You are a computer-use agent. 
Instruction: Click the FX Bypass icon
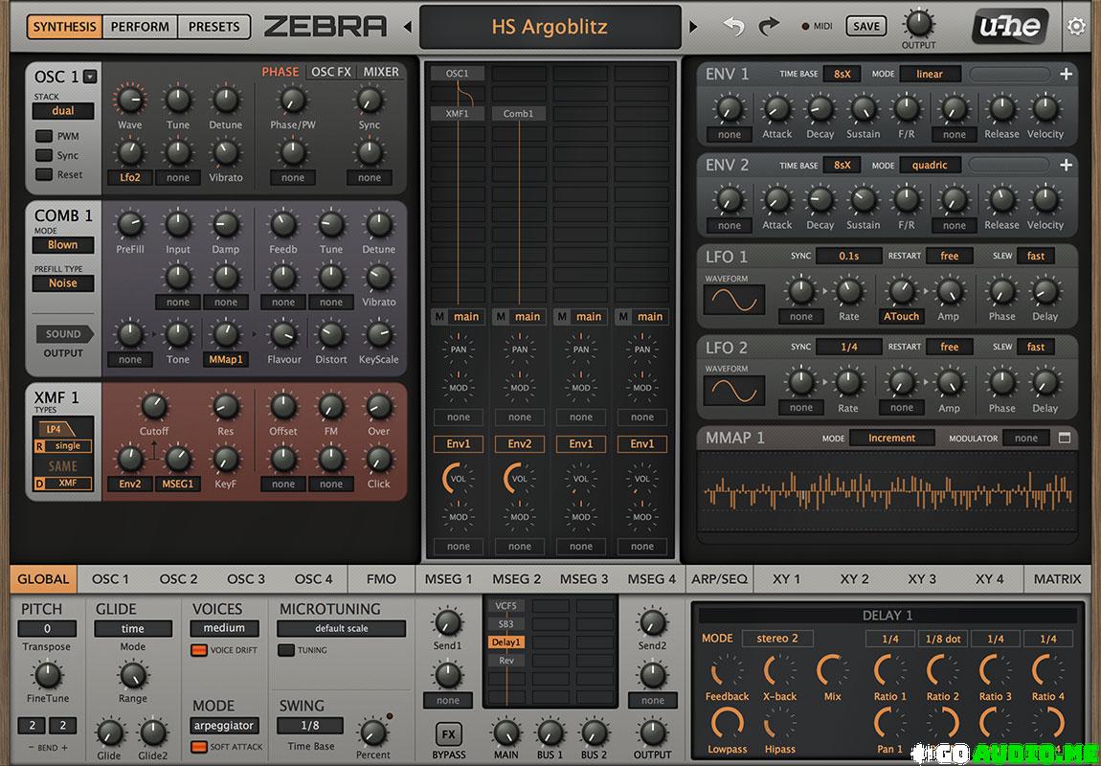coord(449,734)
